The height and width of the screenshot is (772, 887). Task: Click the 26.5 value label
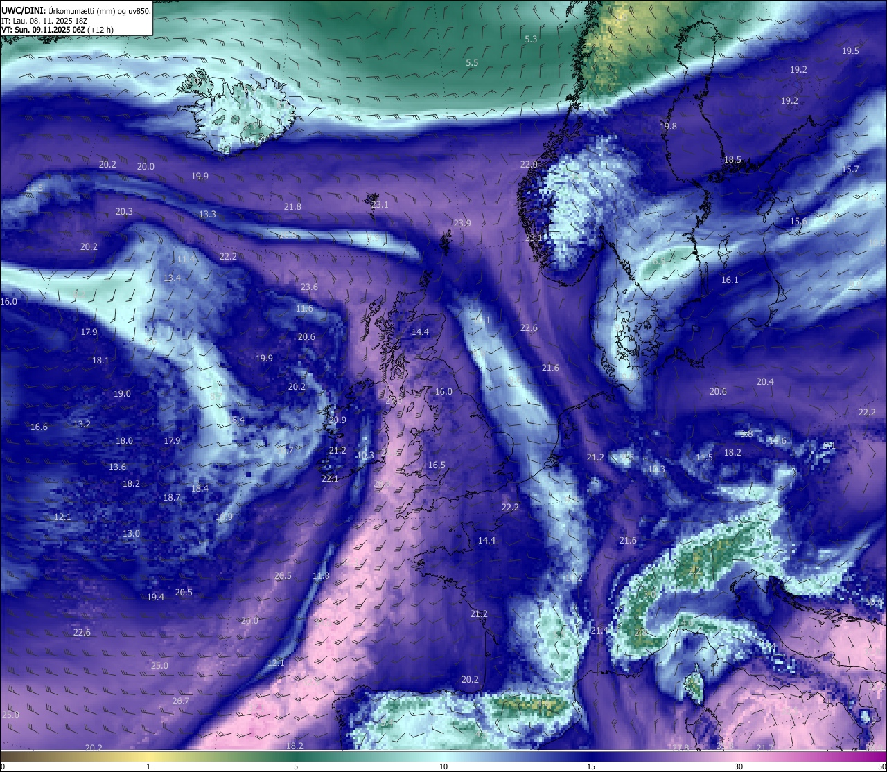[x=283, y=576]
